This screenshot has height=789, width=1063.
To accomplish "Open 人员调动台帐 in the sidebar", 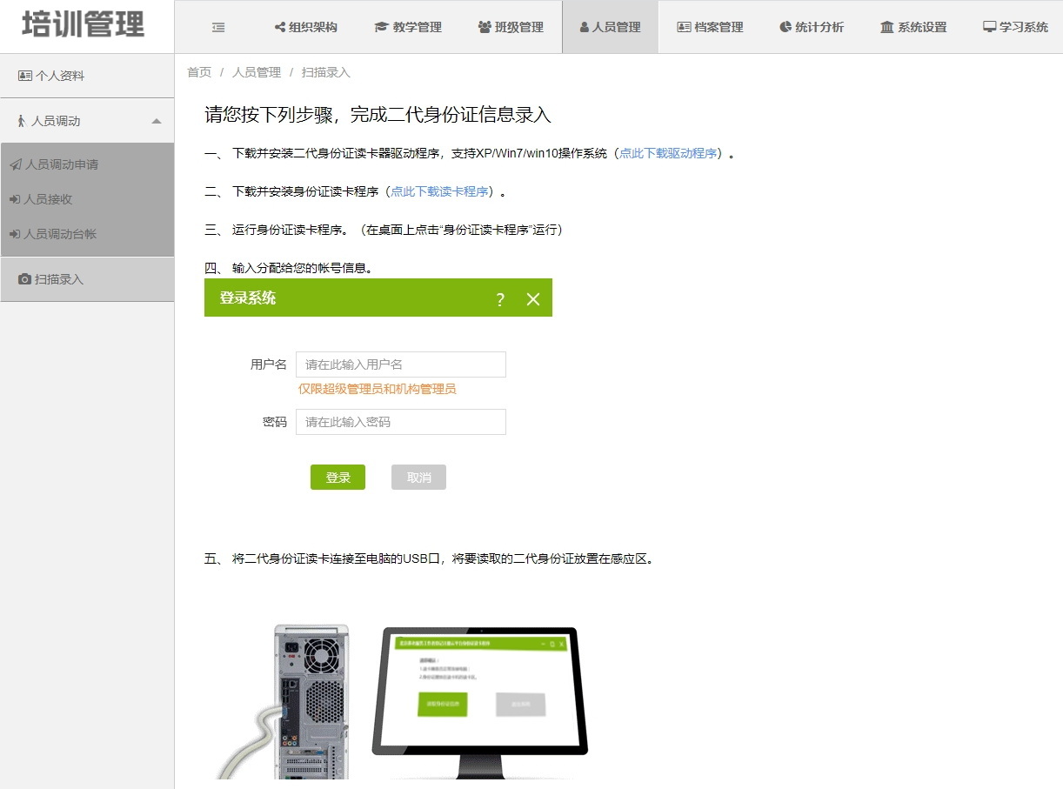I will click(60, 234).
